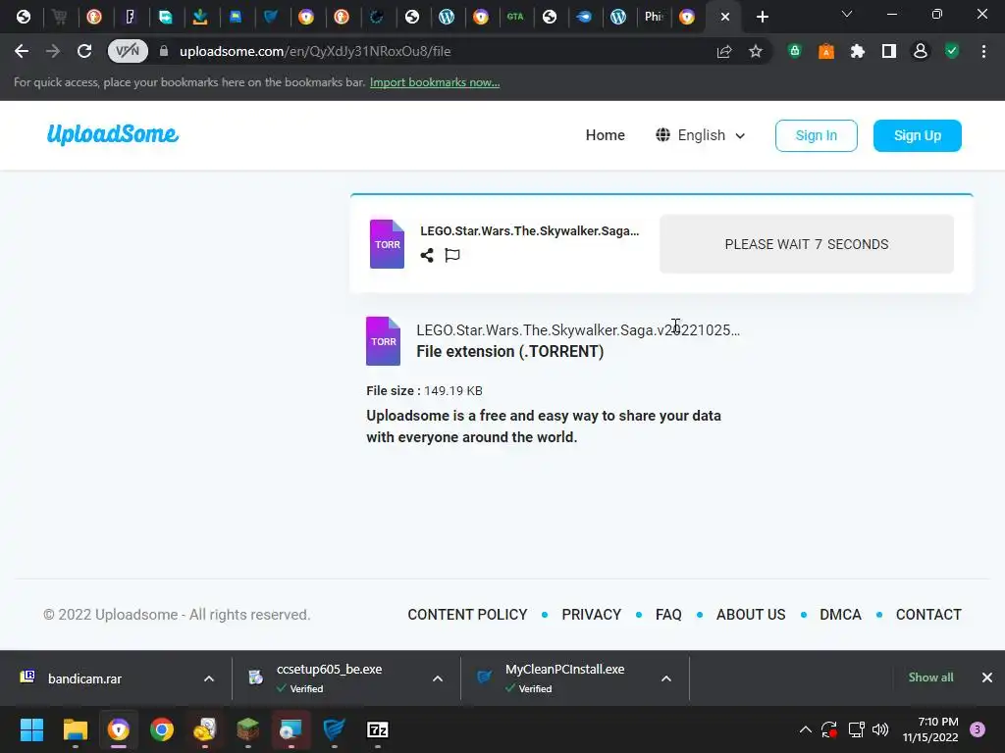
Task: Expand MyCleanPCInstall.exe download options
Action: pos(666,678)
